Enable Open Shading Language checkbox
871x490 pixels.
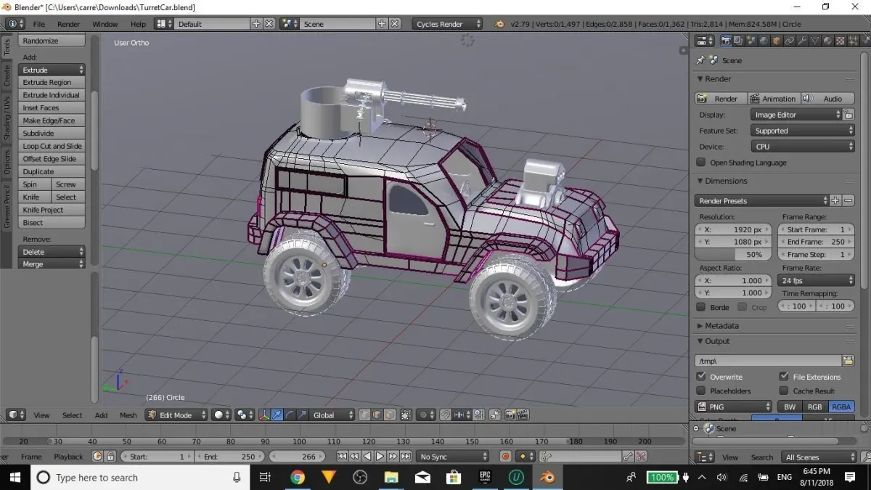[x=700, y=163]
